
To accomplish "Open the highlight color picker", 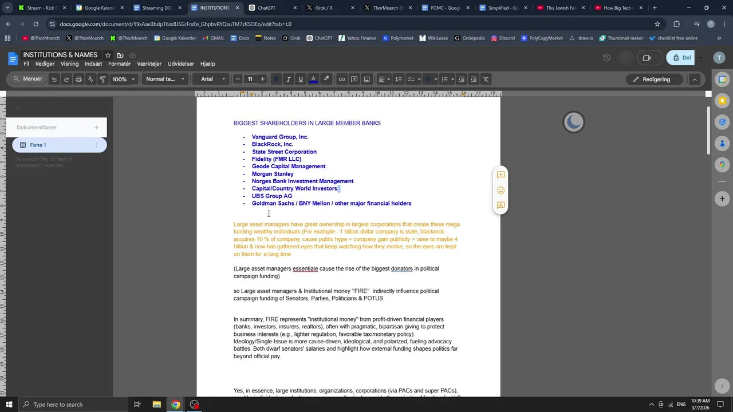I will (x=326, y=79).
